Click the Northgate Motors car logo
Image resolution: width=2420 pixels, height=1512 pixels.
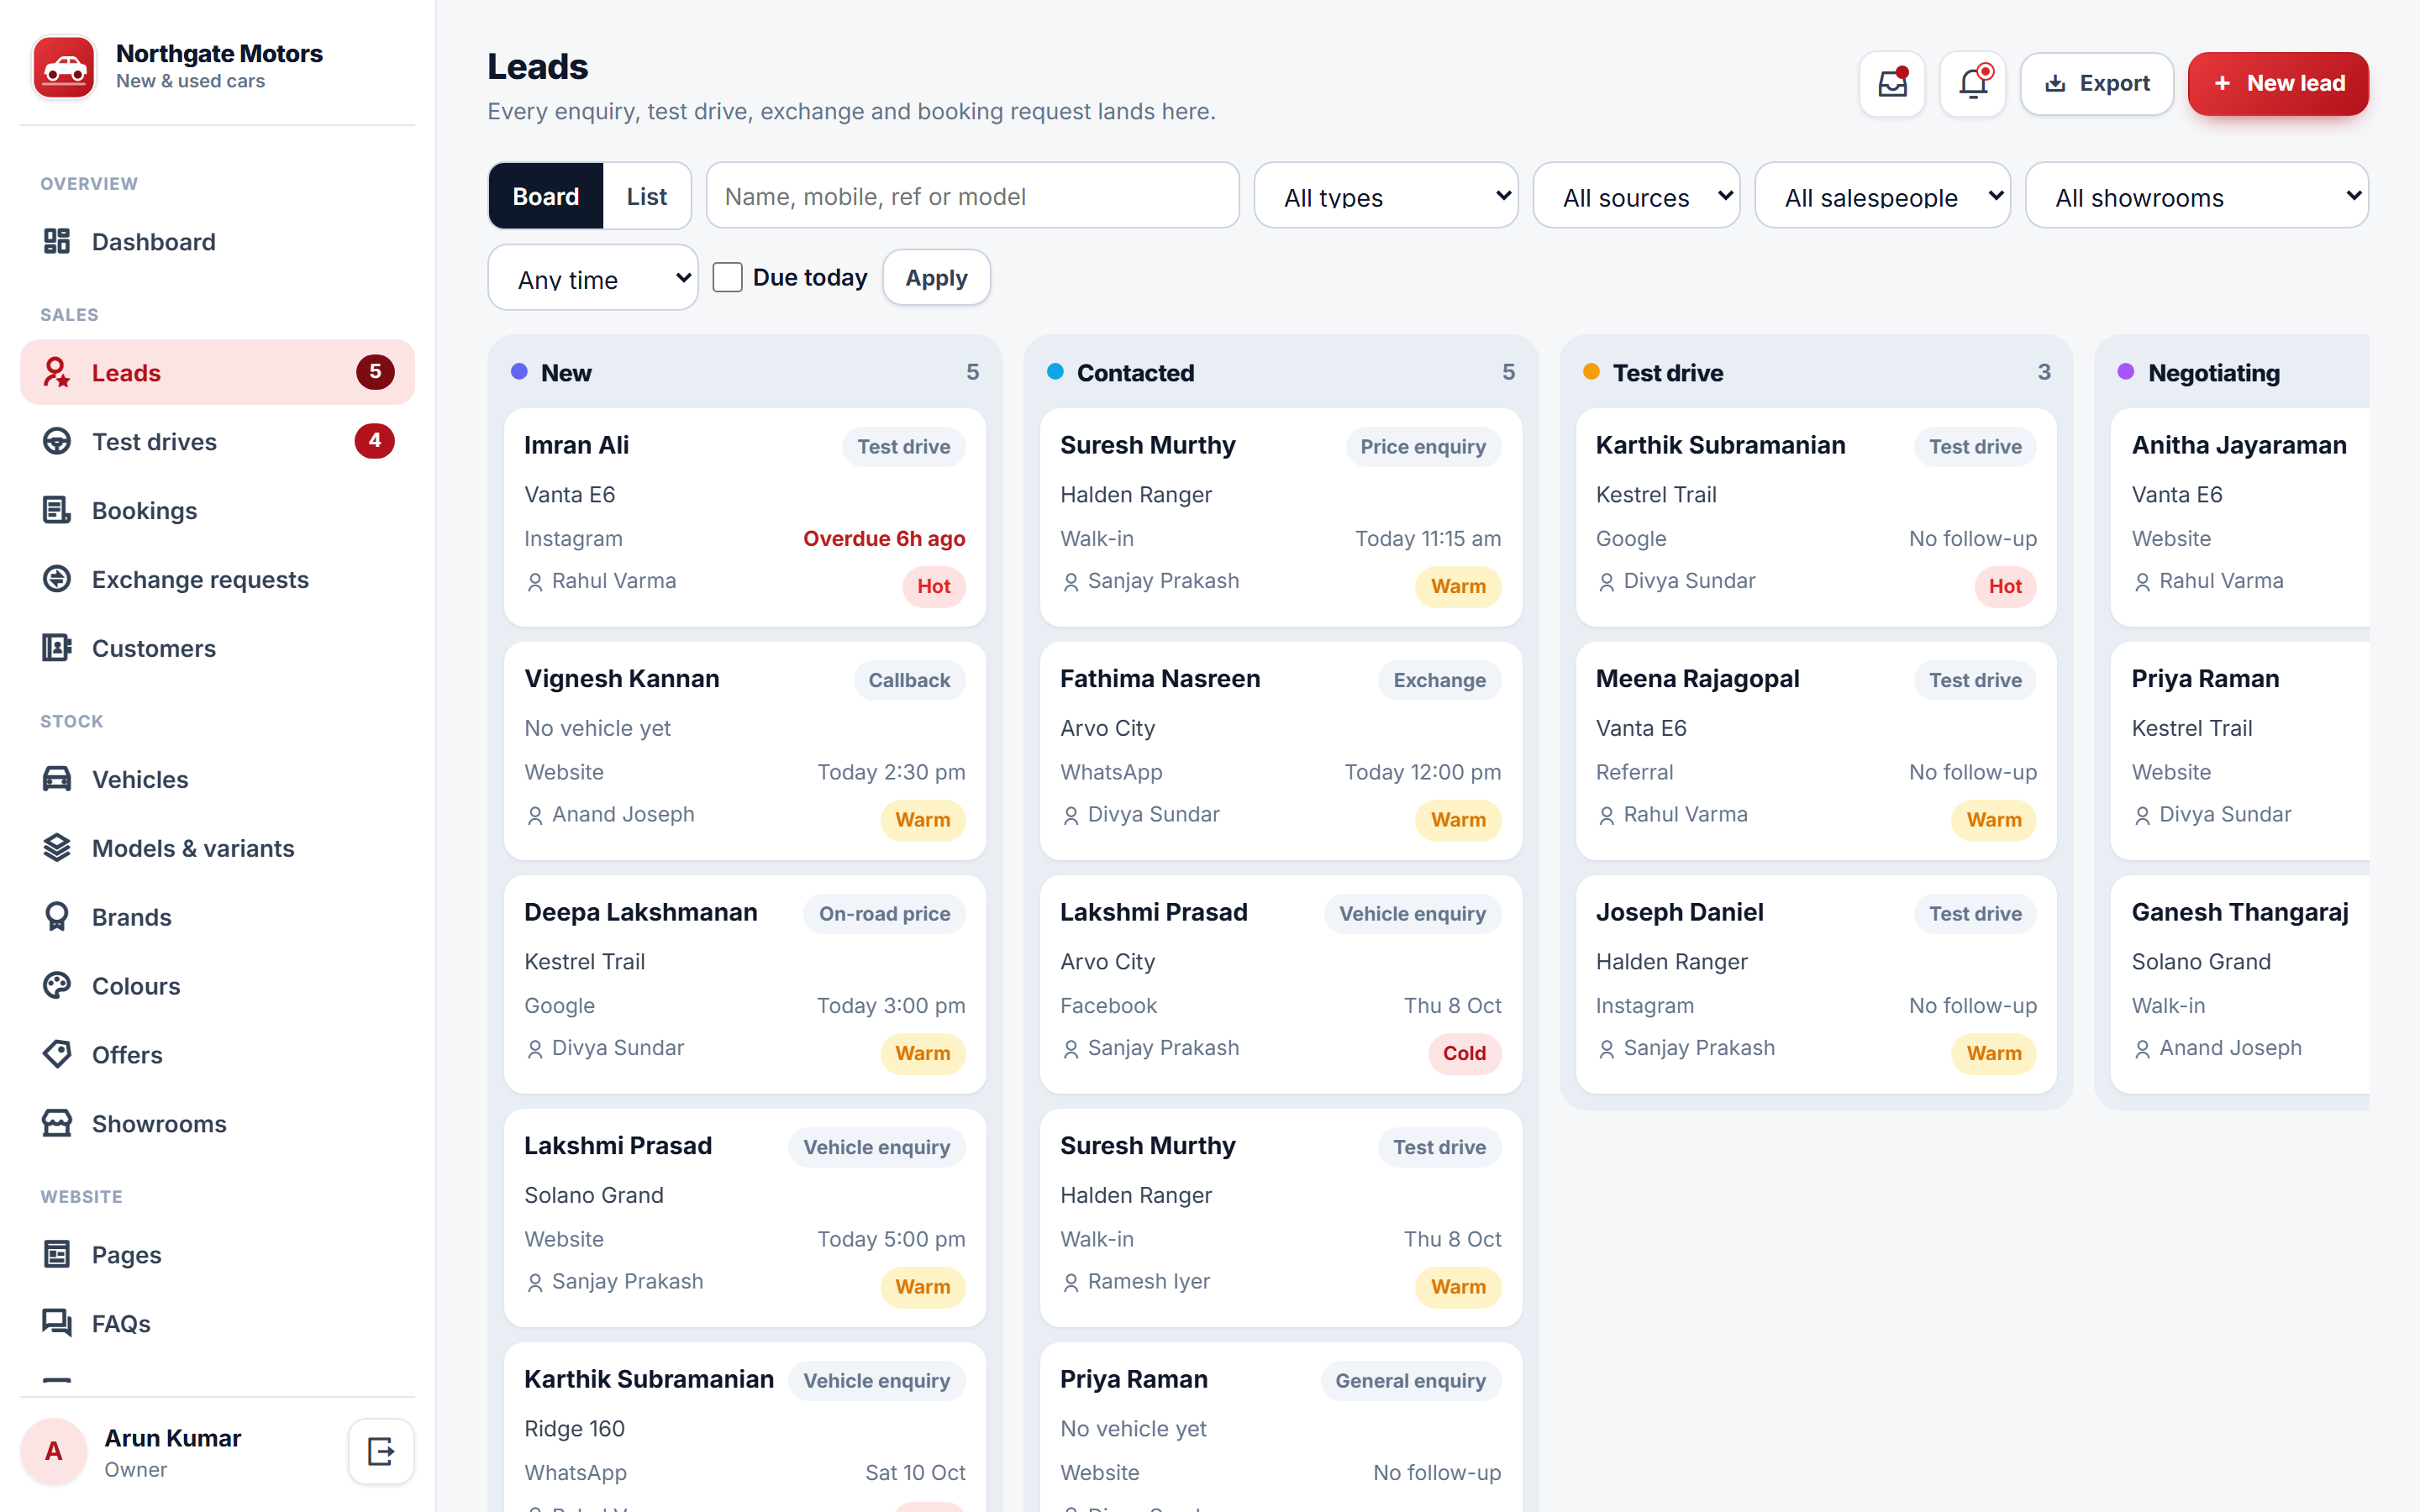pos(64,67)
